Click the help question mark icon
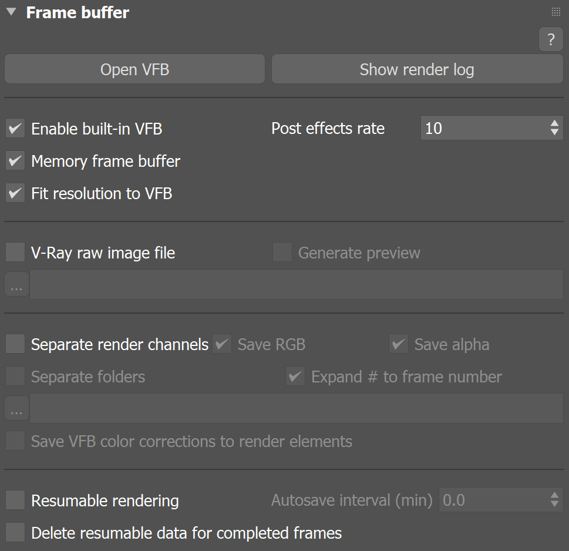The height and width of the screenshot is (551, 569). [550, 39]
